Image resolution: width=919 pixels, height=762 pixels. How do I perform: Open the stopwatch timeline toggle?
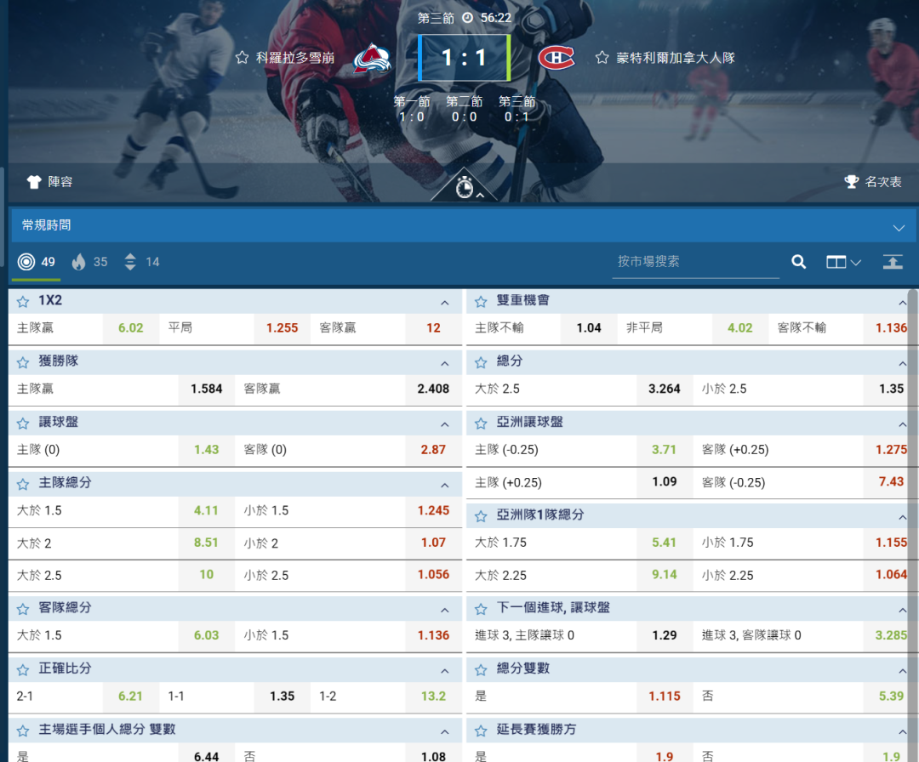point(465,187)
